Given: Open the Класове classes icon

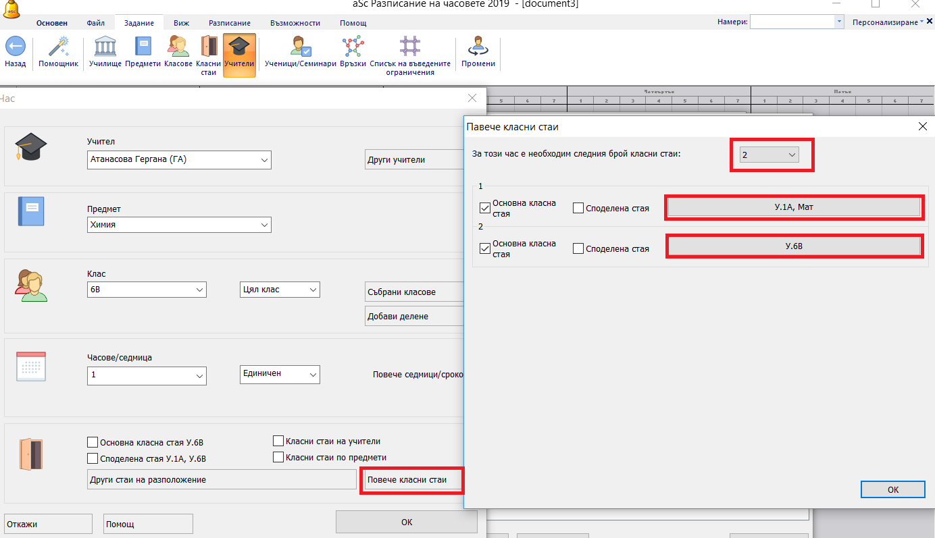Looking at the screenshot, I should coord(178,48).
